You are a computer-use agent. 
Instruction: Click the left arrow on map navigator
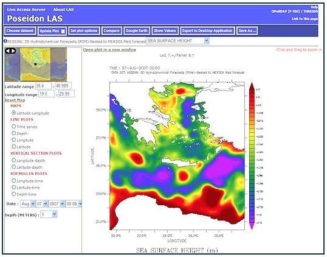8,51
